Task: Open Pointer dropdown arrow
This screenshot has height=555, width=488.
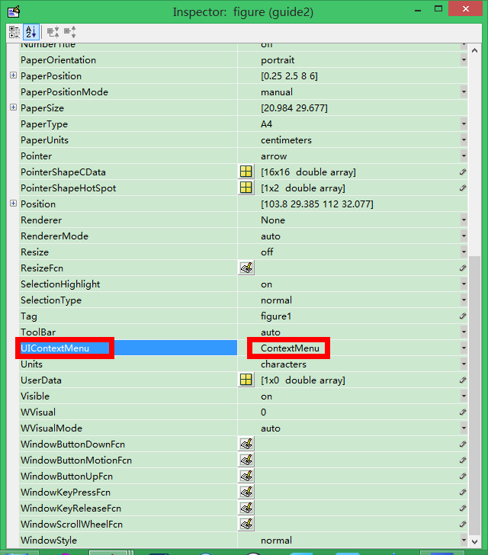Action: pos(464,156)
